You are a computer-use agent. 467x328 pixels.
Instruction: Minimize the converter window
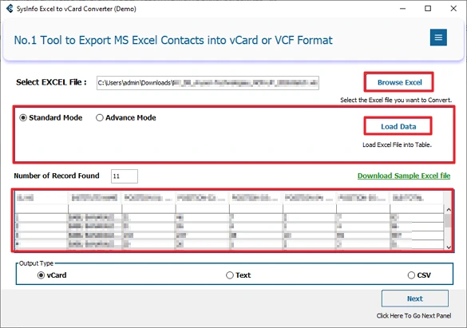tap(402, 9)
